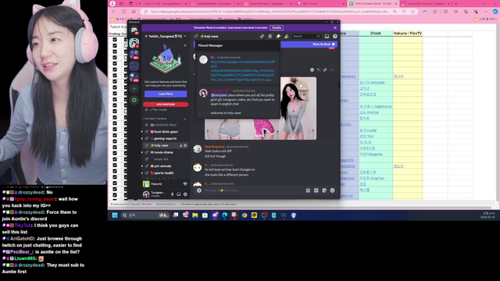The width and height of the screenshot is (500, 281).
Task: Expand pet-animals channel threads
Action: [142, 166]
